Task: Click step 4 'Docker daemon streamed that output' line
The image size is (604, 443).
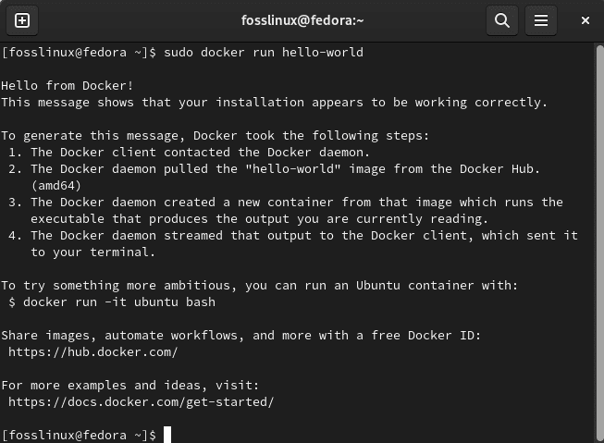Action: pos(293,235)
